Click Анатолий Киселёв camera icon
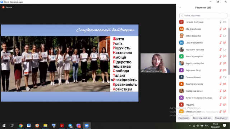Image resolution: width=230 pixels, height=129 pixels. coord(225,49)
